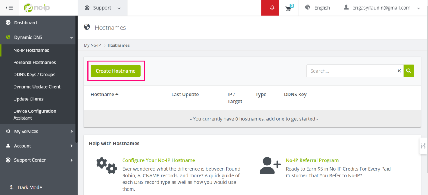Click the green search magnifier button

click(x=408, y=71)
